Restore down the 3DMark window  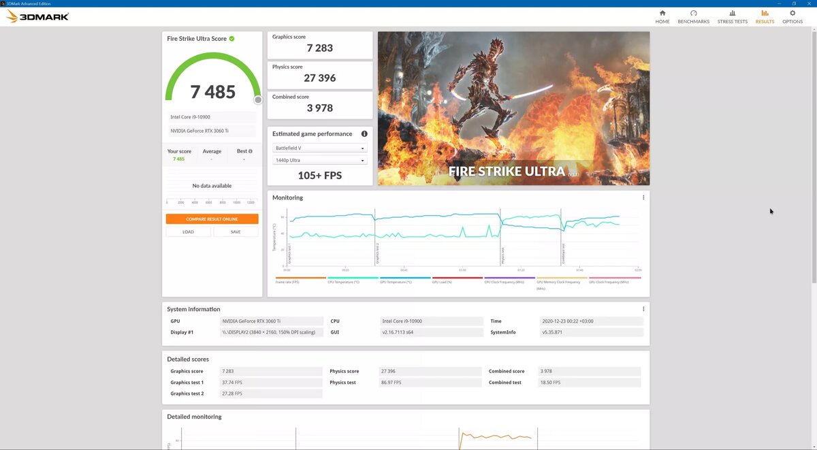(x=794, y=3)
